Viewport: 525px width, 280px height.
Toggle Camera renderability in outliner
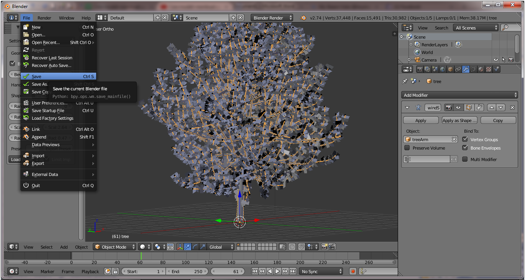click(x=511, y=60)
